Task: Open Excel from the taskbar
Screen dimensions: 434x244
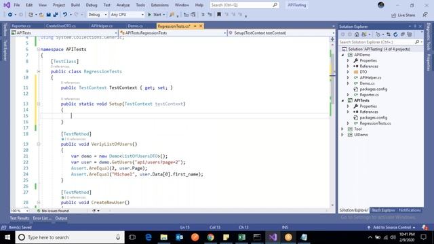Action: point(241,237)
